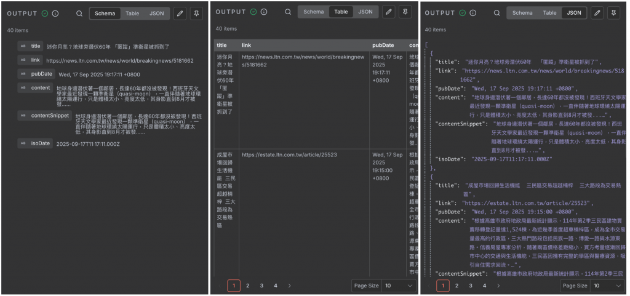Click the 40 items label in the left panel

(18, 30)
